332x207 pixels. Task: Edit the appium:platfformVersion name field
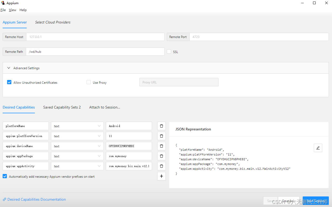point(26,136)
